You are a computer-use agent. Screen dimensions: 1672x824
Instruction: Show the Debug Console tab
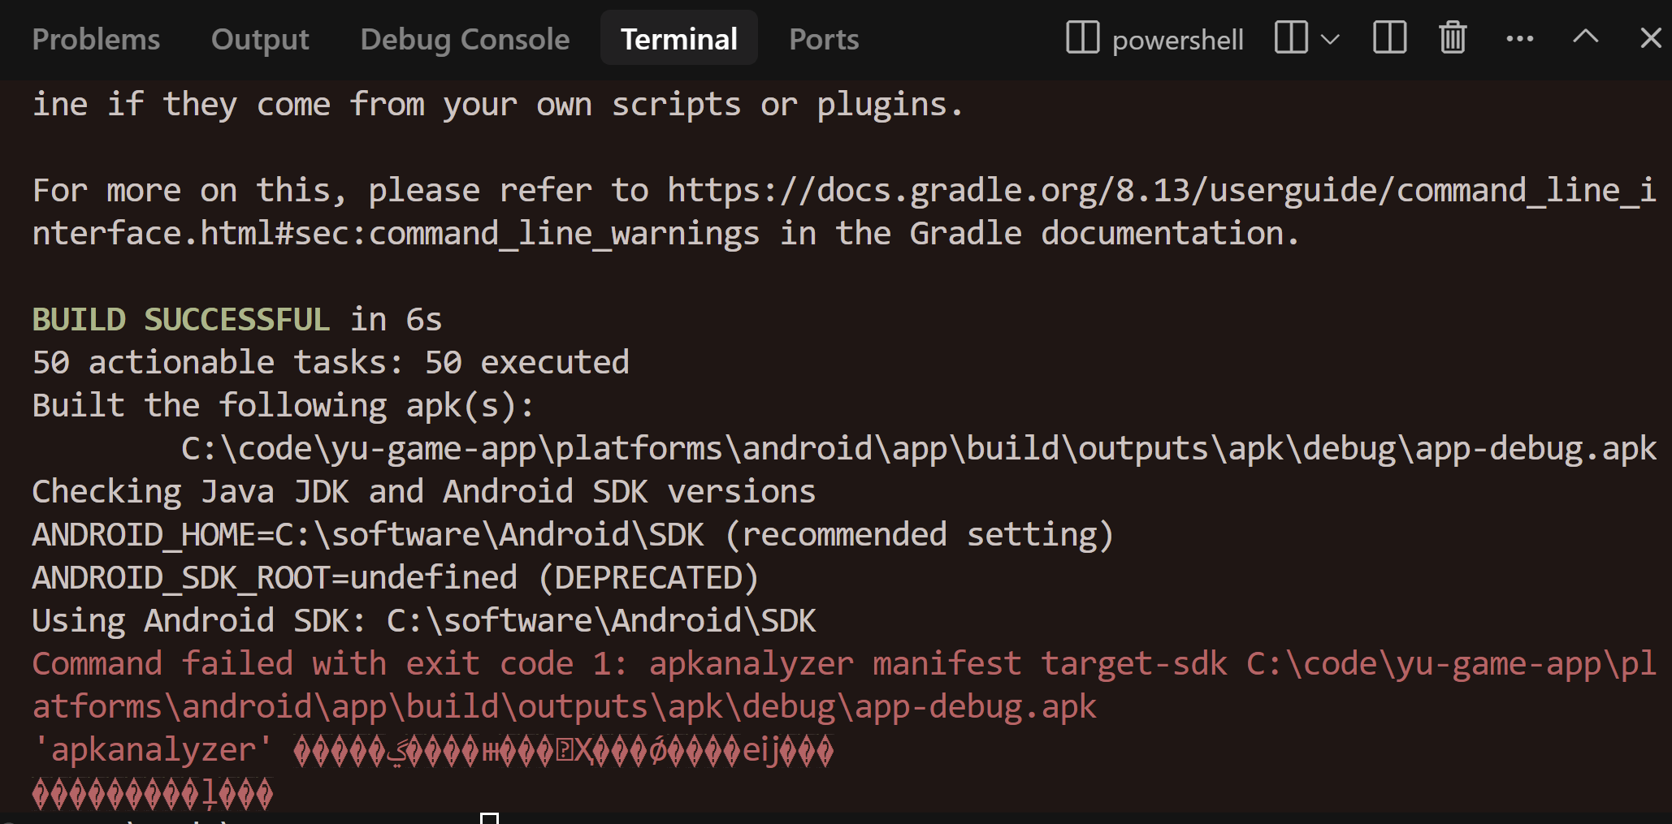click(465, 39)
